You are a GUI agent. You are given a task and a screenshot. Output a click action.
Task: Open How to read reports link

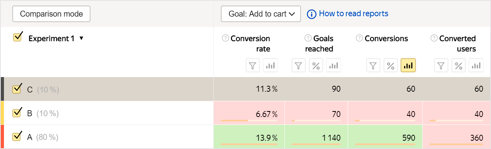(354, 13)
